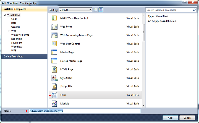Click the scroll up arrow of template list
Image resolution: width=199 pixels, height=123 pixels.
pos(143,15)
